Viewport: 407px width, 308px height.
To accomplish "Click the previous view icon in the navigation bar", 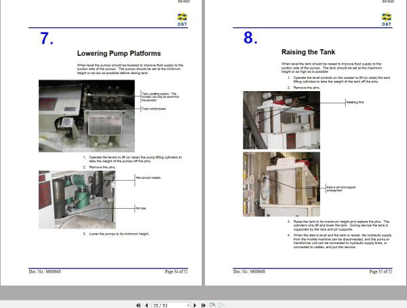I will (x=212, y=305).
